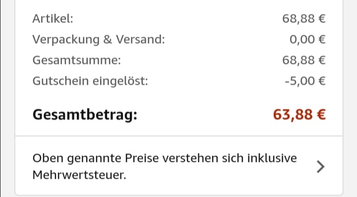The height and width of the screenshot is (197, 357).
Task: Click the red total 63,88 €
Action: pyautogui.click(x=299, y=114)
